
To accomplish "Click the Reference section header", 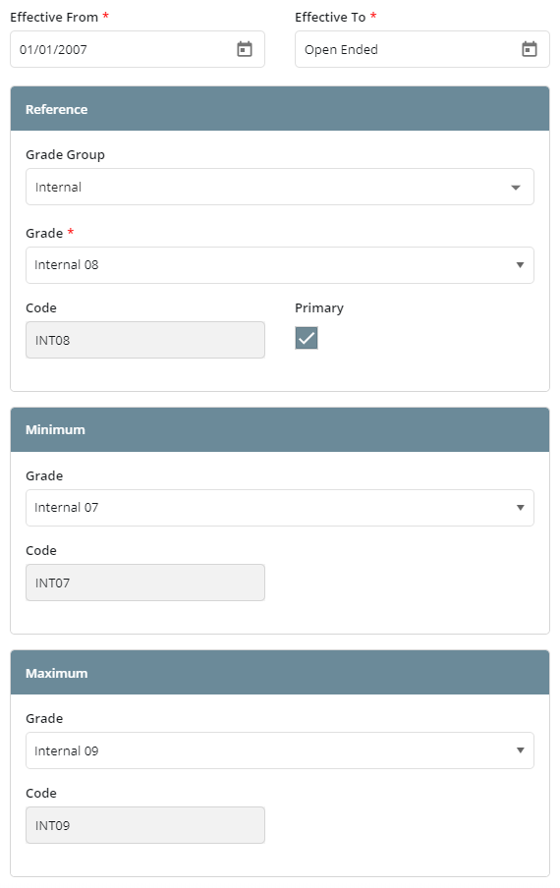I will tap(280, 109).
